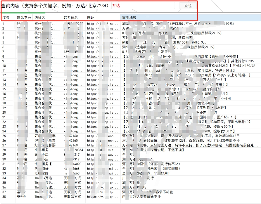Focus the query input containing 万达
Image resolution: width=261 pixels, height=204 pixels.
[x=143, y=6]
